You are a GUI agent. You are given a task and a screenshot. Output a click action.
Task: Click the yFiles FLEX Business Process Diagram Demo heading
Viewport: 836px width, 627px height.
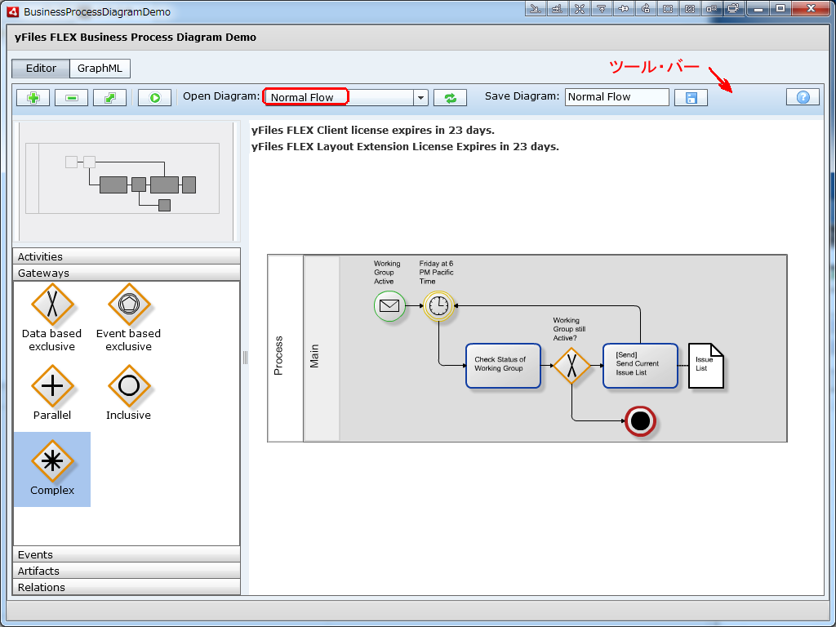point(136,38)
